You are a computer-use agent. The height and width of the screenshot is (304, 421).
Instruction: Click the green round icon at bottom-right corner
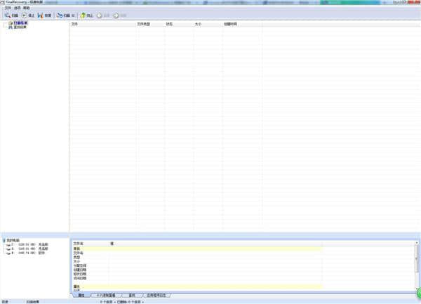point(417,293)
